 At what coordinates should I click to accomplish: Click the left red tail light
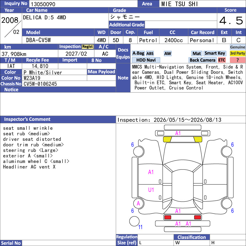point(168,217)
